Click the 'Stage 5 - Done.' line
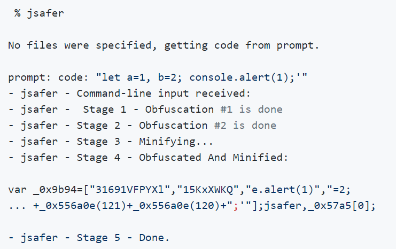 point(89,238)
